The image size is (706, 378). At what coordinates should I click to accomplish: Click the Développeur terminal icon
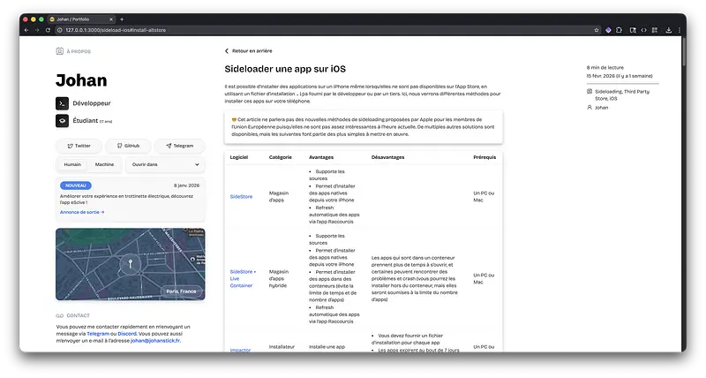click(x=62, y=103)
